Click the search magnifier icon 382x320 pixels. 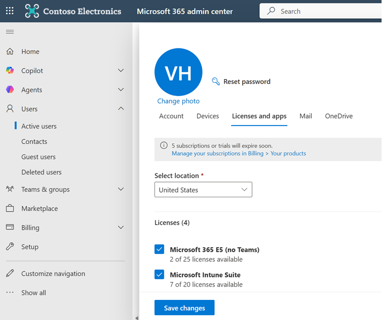pos(271,11)
